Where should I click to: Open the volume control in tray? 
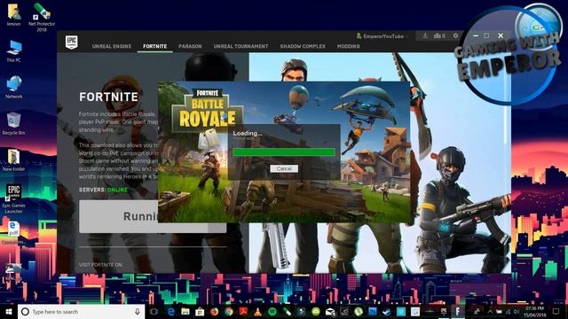516,311
